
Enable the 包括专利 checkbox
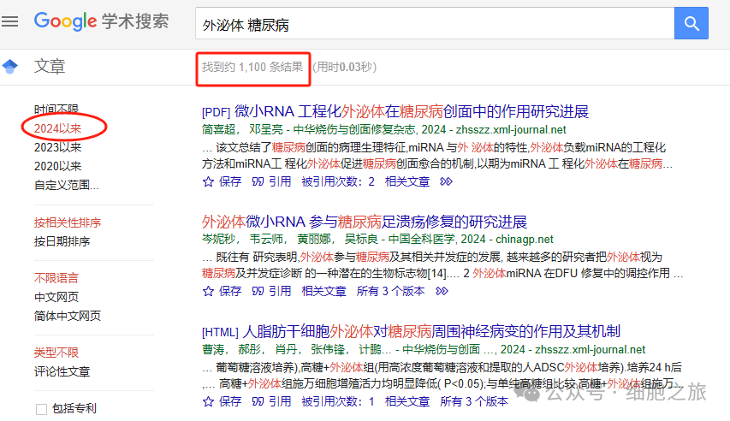click(41, 409)
